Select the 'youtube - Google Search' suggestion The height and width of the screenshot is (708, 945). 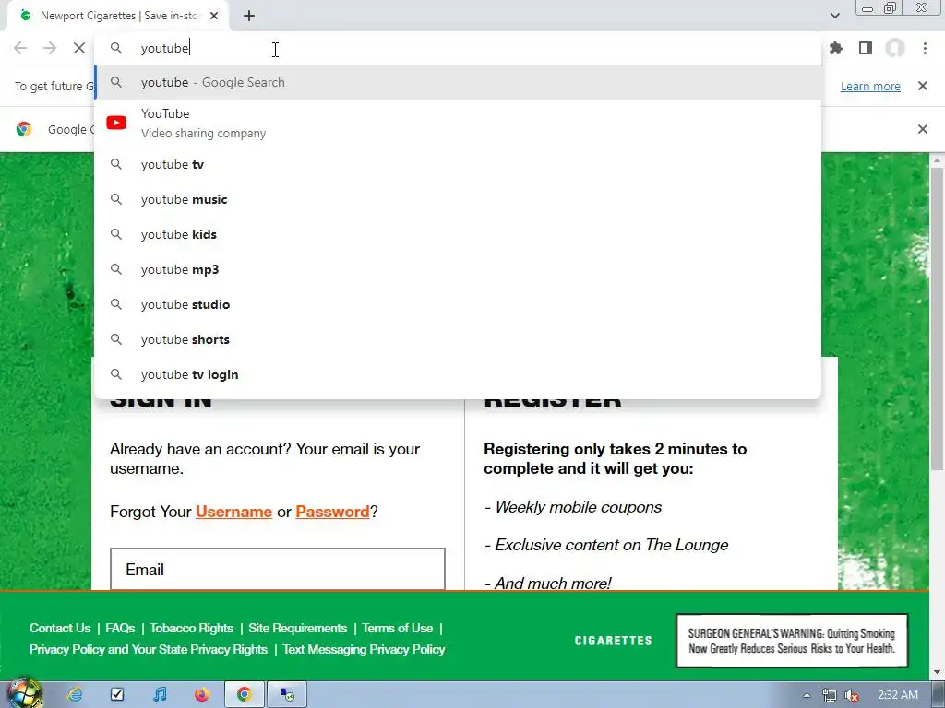(458, 82)
